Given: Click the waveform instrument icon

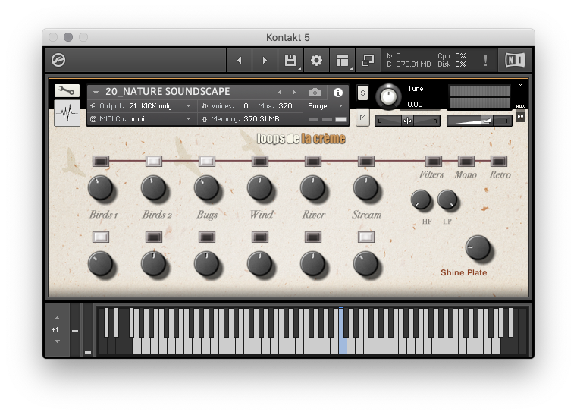Looking at the screenshot, I should pos(67,113).
